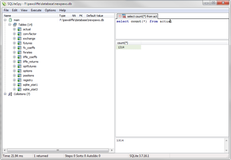Viewport: 231px width, 160px height.
Task: Click inside the SQL query editor
Action: pyautogui.click(x=172, y=29)
